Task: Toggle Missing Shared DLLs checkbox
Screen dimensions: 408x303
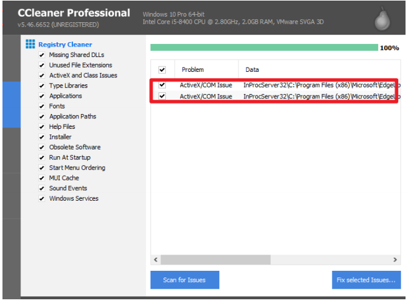Action: point(41,55)
